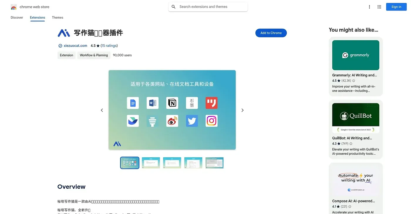Select the second screenshot thumbnail
Image resolution: width=411 pixels, height=214 pixels.
(151, 163)
